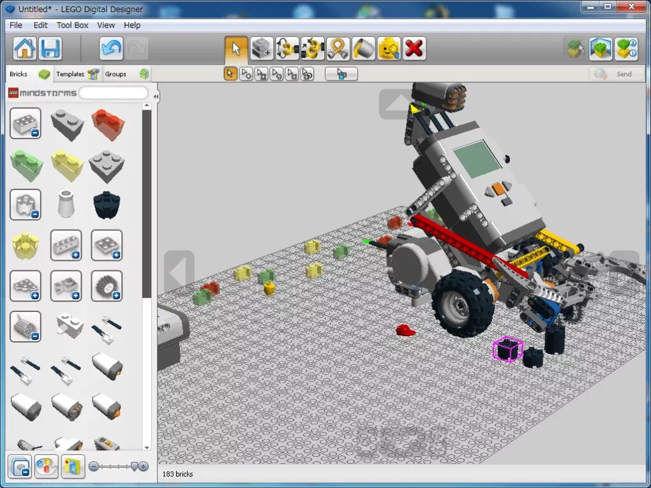
Task: Expand the wheels and gears category
Action: 107,286
